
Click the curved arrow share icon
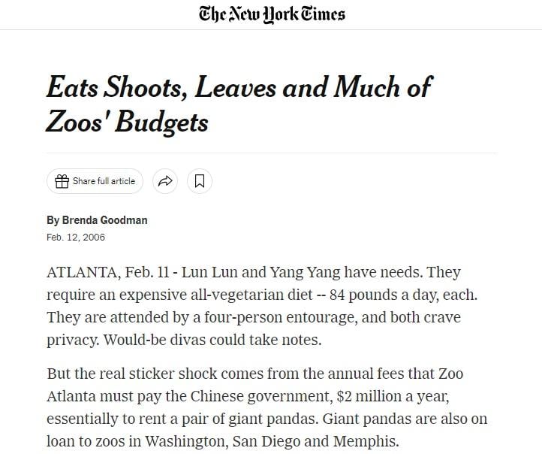pyautogui.click(x=164, y=181)
